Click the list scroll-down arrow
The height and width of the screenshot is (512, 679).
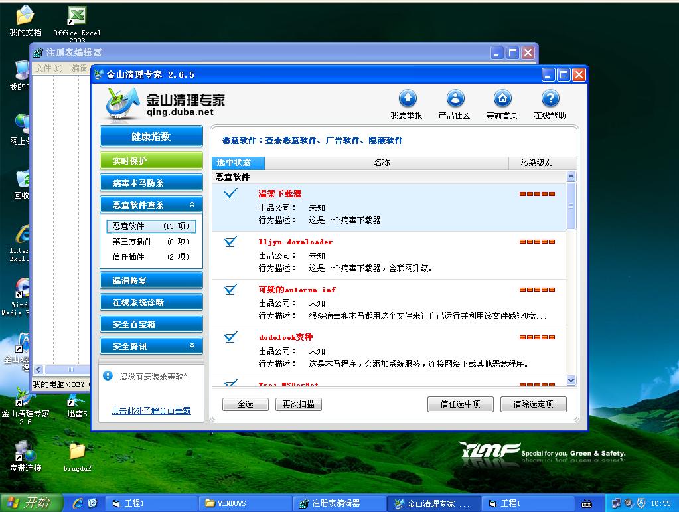click(571, 381)
